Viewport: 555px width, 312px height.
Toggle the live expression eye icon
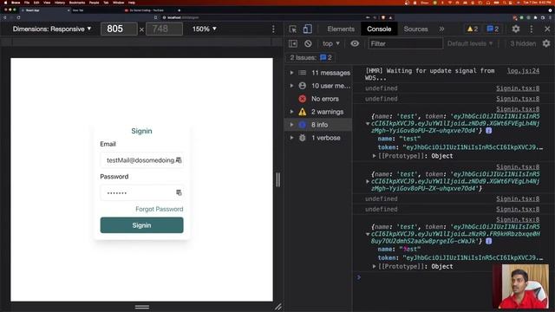pyautogui.click(x=355, y=43)
